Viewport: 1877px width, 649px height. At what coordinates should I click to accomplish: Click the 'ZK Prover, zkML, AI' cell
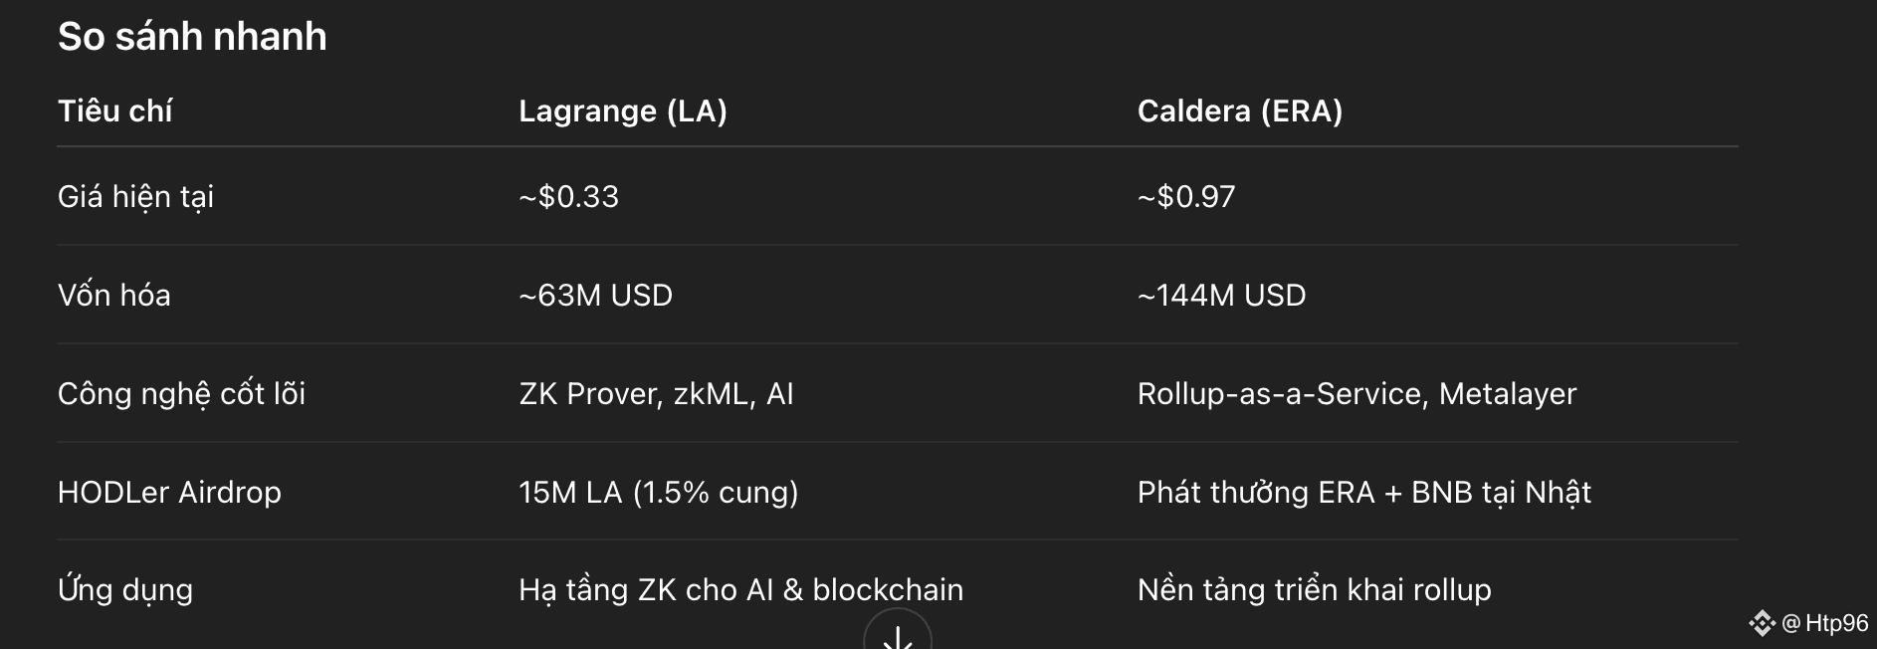click(656, 394)
